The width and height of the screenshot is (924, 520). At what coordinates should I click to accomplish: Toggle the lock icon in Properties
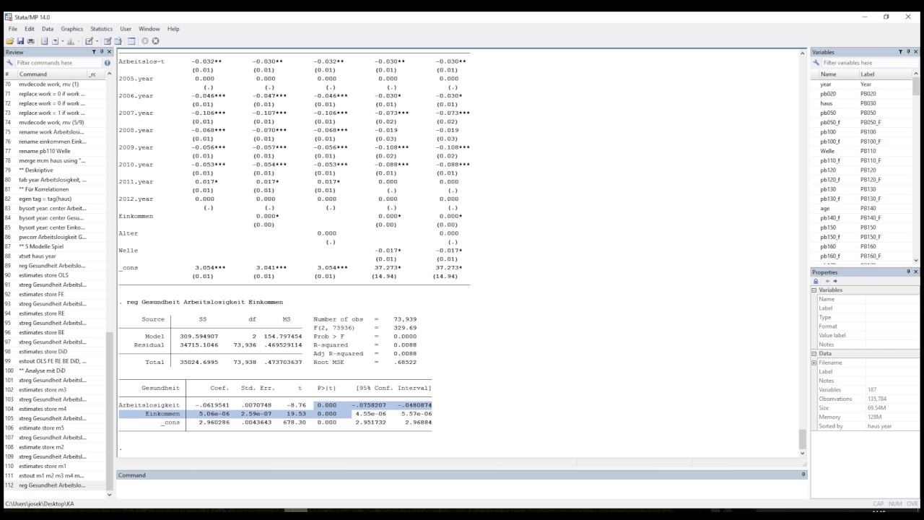816,281
